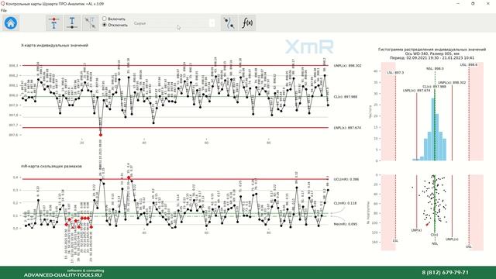The image size is (496, 279).
Task: Minimize the application window
Action: click(459, 3)
